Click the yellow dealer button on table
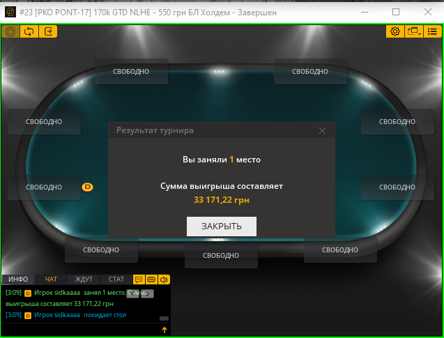The width and height of the screenshot is (444, 338). click(88, 187)
